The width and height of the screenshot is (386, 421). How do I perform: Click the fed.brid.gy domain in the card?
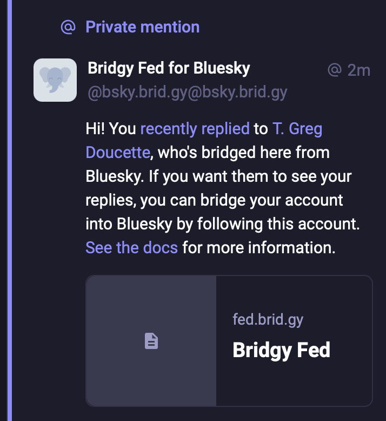point(268,319)
